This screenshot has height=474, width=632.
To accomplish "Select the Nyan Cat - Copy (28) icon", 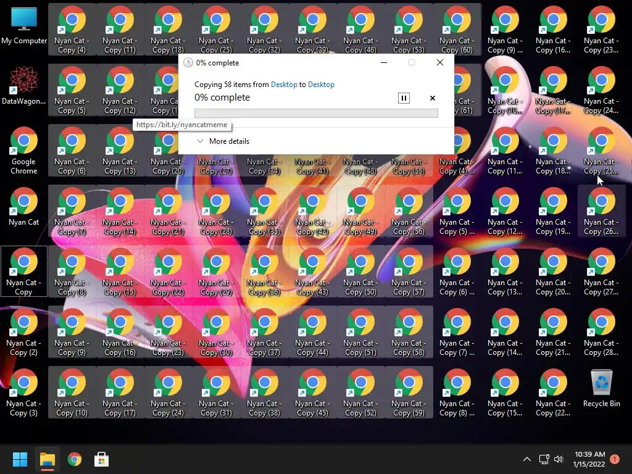I will [x=216, y=210].
